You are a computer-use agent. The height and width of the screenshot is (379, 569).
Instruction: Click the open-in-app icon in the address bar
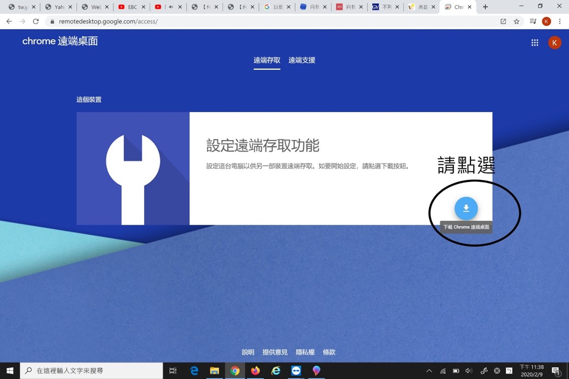coord(503,21)
